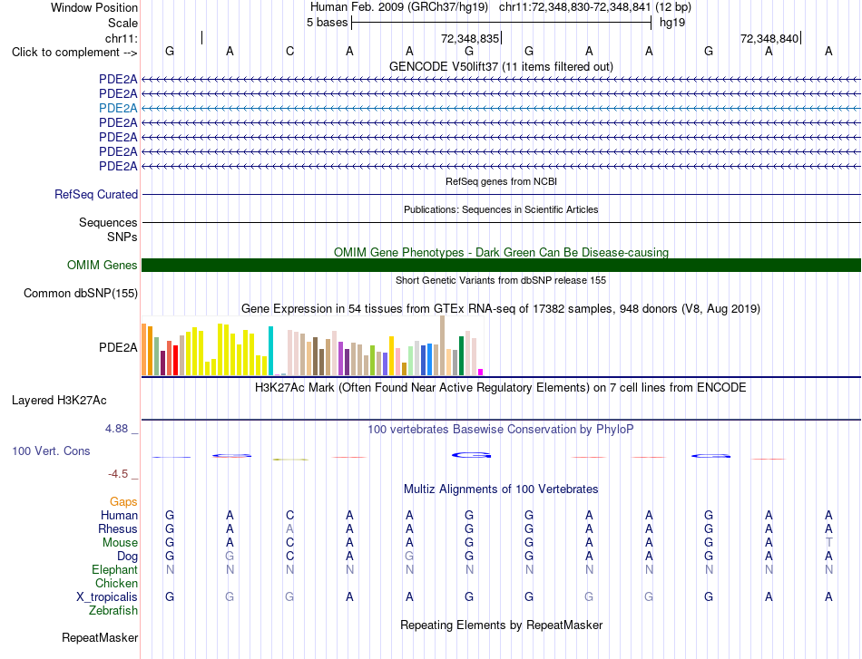Click the highlighted light-blue PDE2A transcript label
This screenshot has height=659, width=862.
[x=118, y=108]
